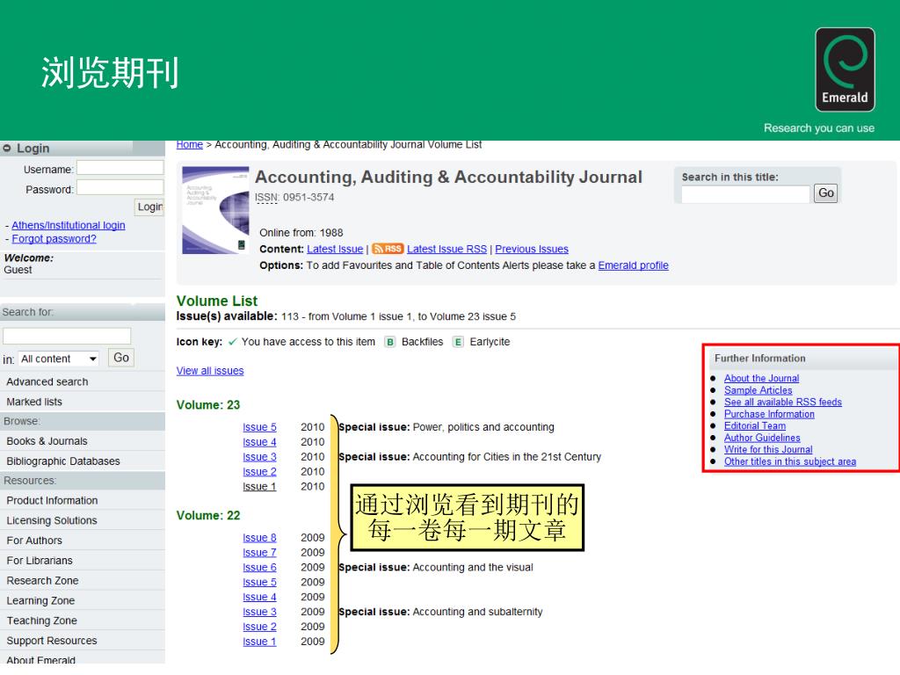Screen dimensions: 900x675
Task: Click the Home breadcrumb link
Action: [x=190, y=145]
